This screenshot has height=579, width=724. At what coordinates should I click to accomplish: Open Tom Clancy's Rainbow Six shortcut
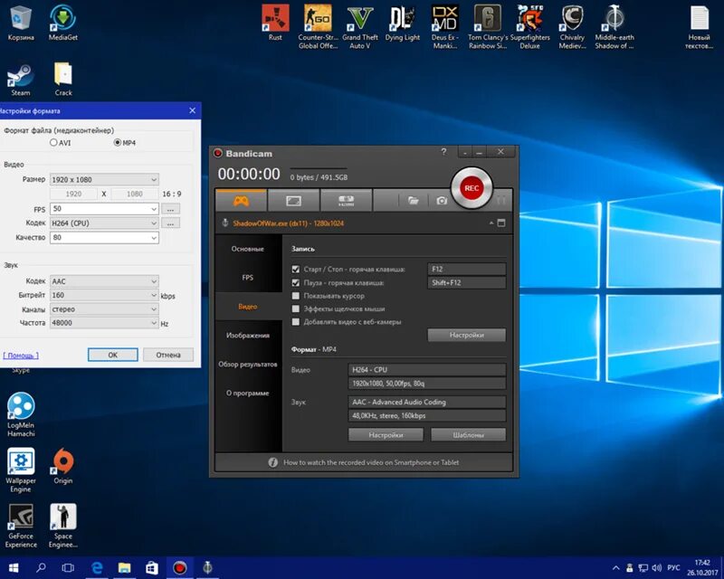pyautogui.click(x=488, y=27)
